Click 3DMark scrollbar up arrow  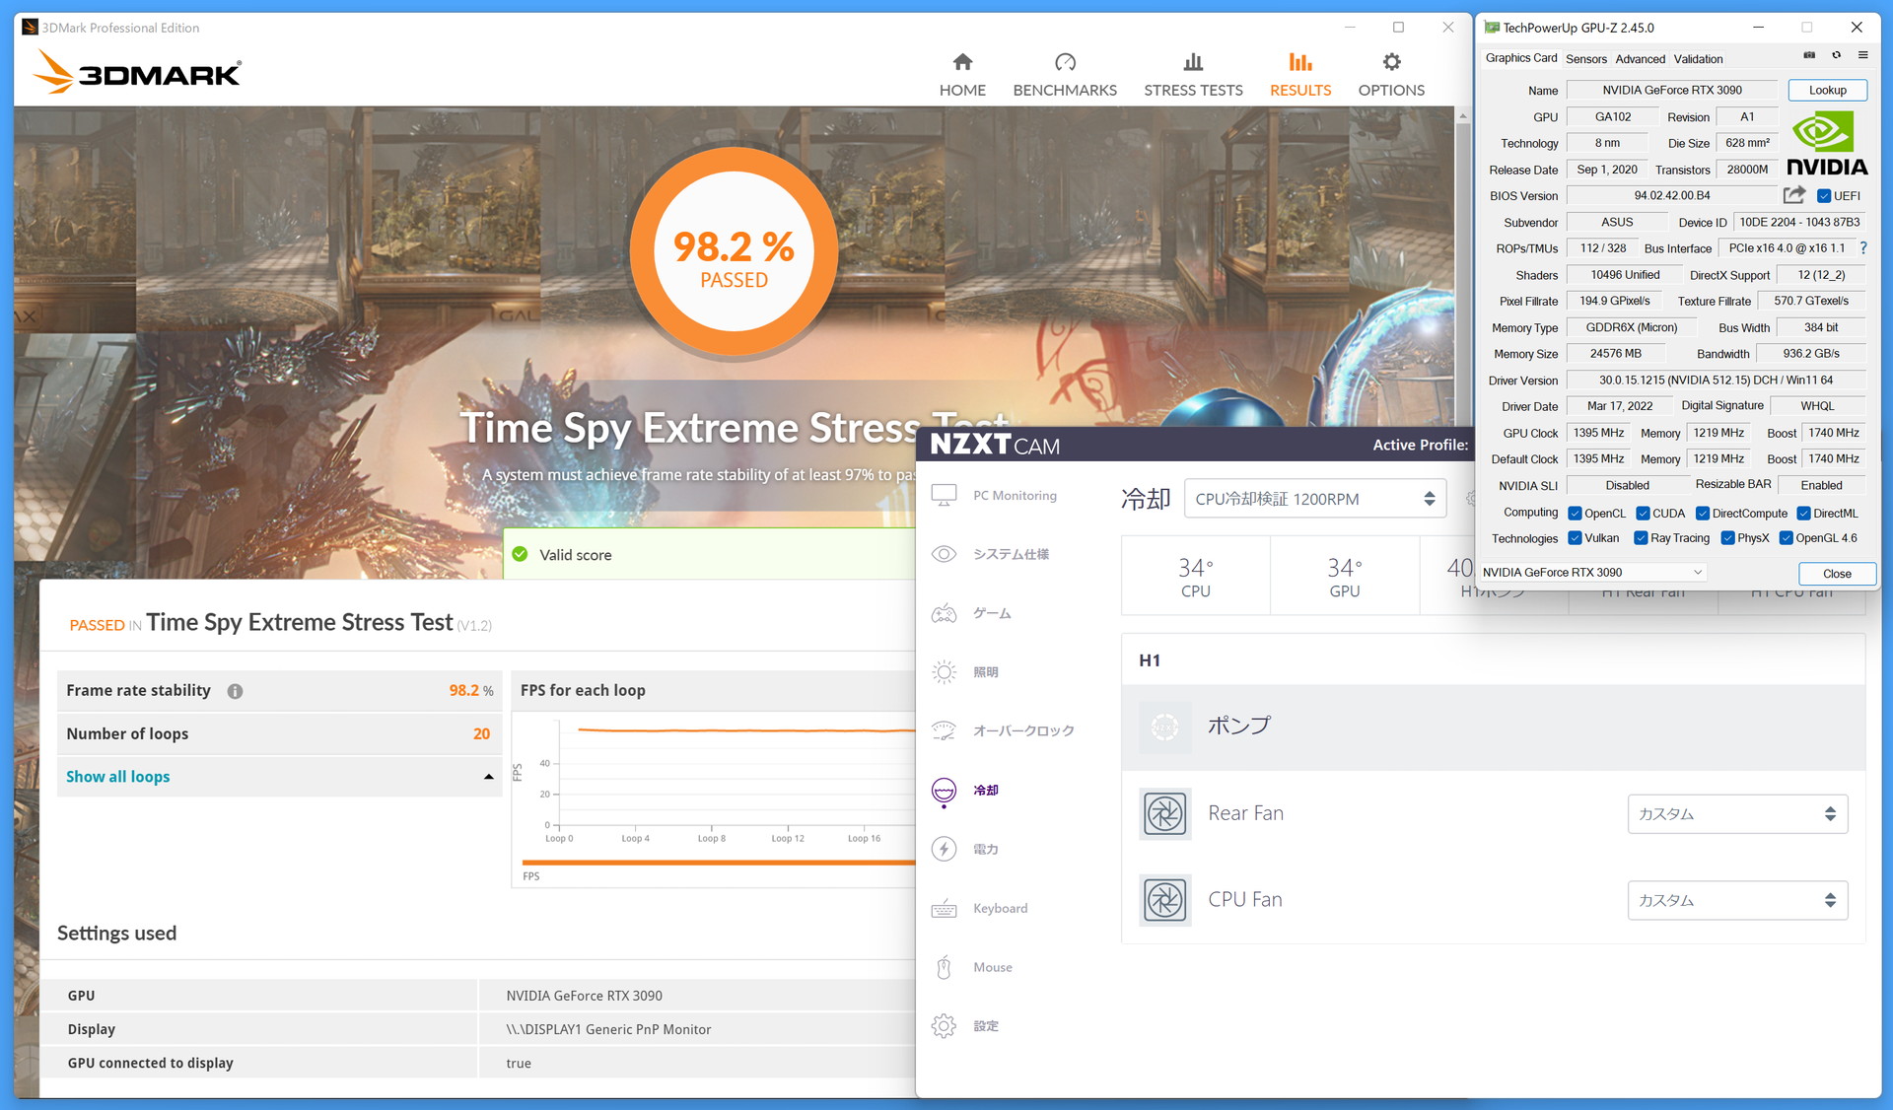(x=1463, y=115)
